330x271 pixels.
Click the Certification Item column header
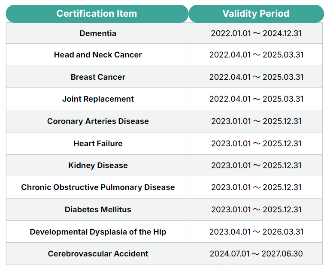97,14
